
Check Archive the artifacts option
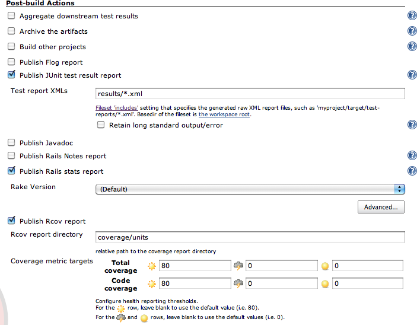(11, 31)
